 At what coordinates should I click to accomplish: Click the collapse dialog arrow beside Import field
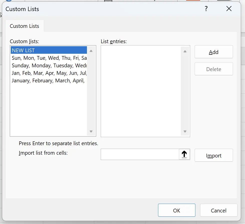point(185,154)
